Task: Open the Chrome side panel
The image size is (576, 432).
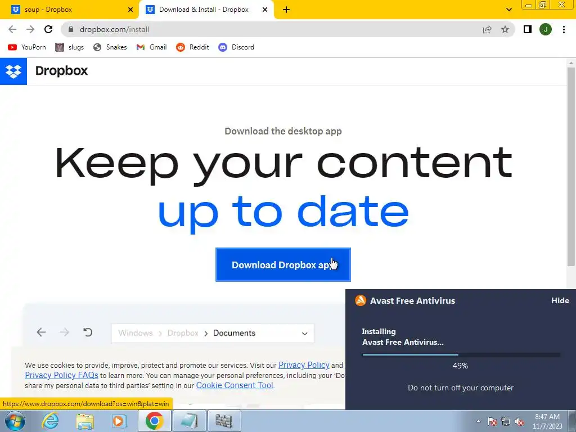Action: (528, 29)
